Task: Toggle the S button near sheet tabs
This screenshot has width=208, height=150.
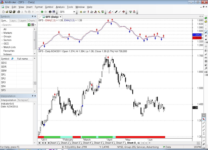Action: click(143, 143)
